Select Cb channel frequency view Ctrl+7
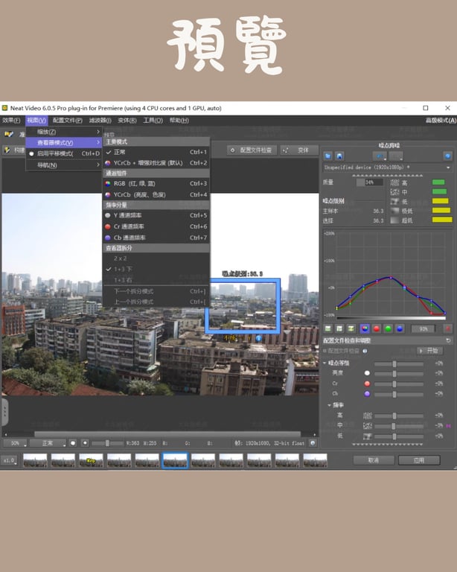Viewport: 457px width, 572px height. tap(156, 238)
